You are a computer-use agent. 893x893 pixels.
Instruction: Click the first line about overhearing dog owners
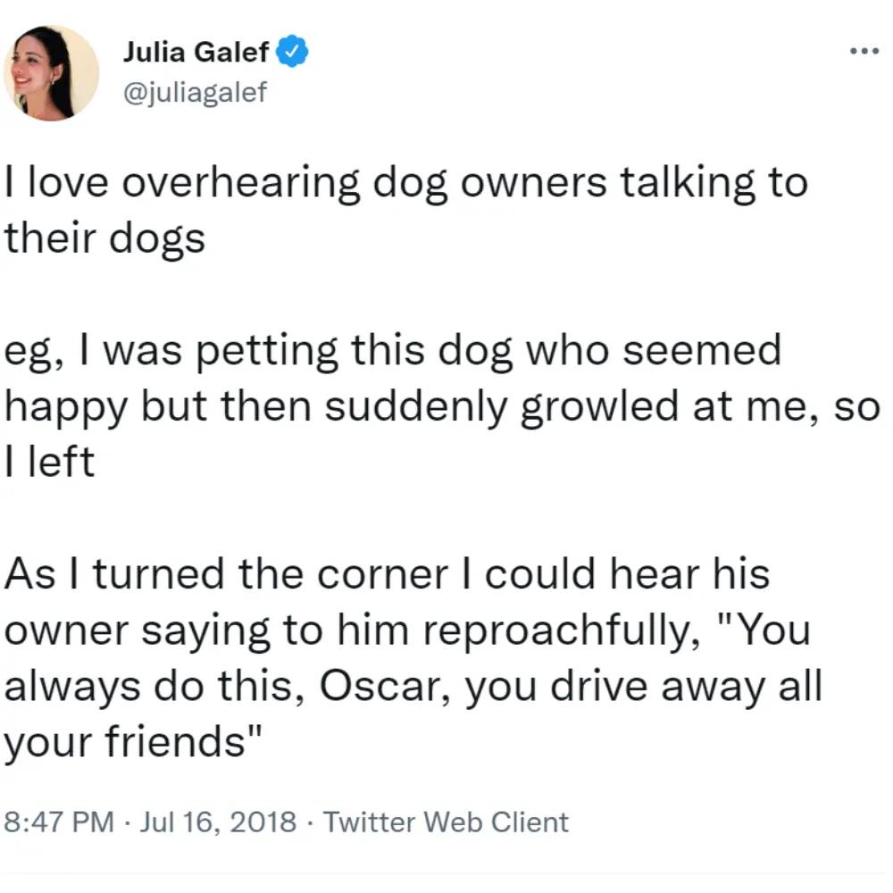pyautogui.click(x=406, y=184)
